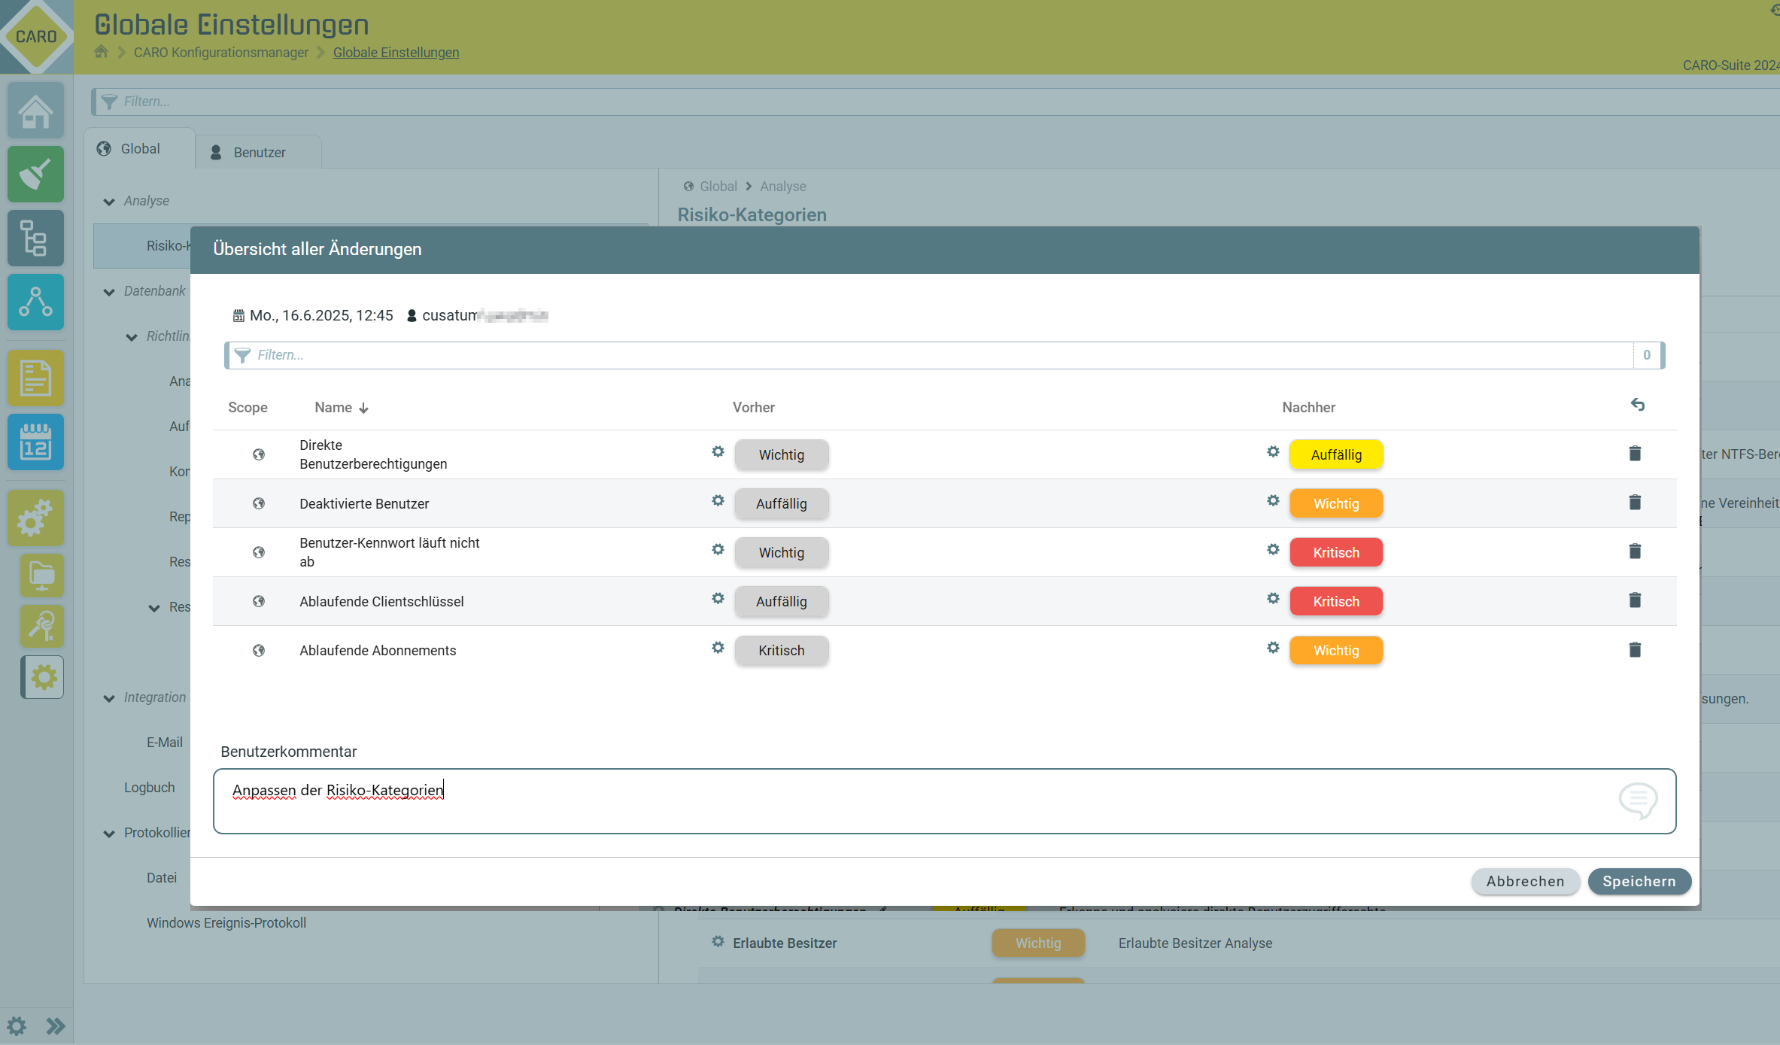Open the cleanup broom sidebar icon
1780x1045 pixels.
pos(35,175)
